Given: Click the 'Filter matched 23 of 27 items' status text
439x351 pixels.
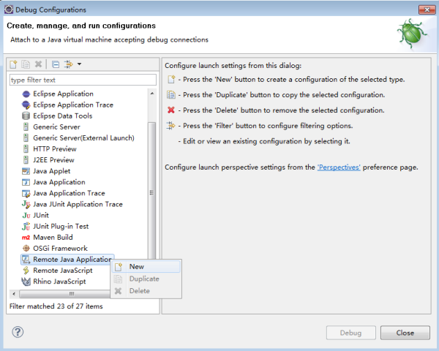Looking at the screenshot, I should click(56, 306).
